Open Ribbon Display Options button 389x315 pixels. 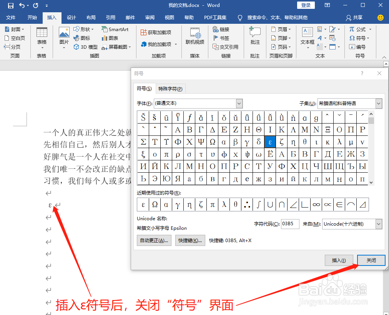coord(327,5)
